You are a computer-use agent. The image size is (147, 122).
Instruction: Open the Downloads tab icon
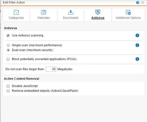71,12
